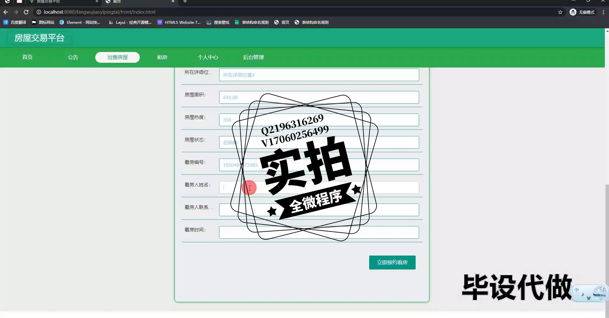609x318 pixels.
Task: Open the Layui bookmark
Action: click(130, 22)
